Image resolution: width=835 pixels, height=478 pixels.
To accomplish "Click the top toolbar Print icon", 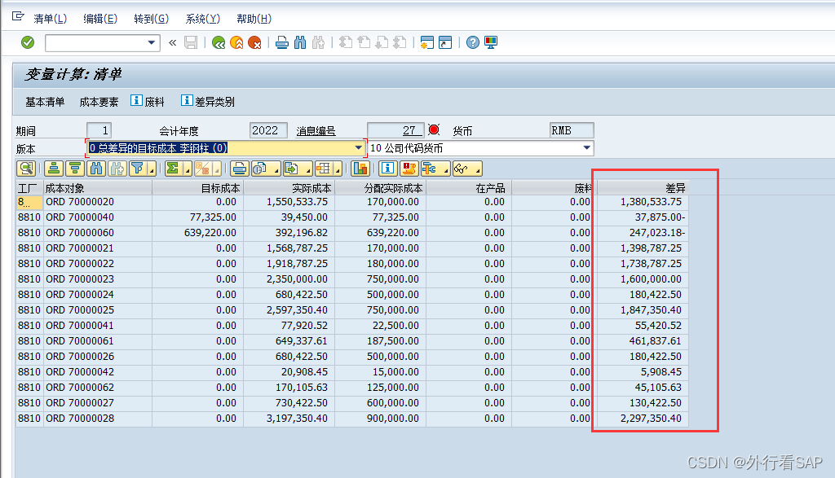I will [x=282, y=42].
